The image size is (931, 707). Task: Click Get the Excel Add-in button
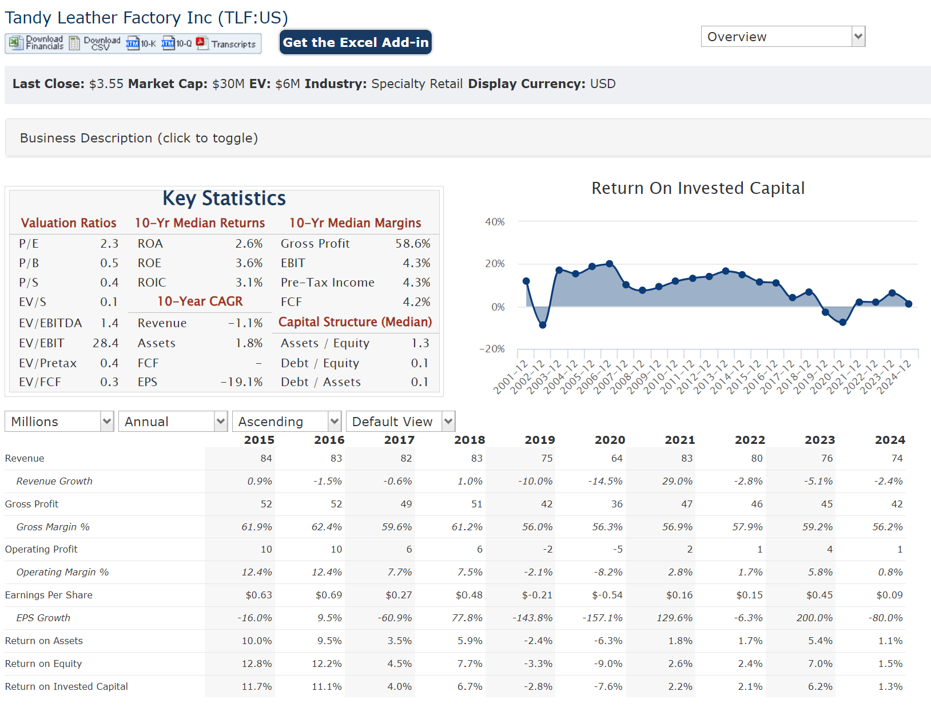pos(355,42)
